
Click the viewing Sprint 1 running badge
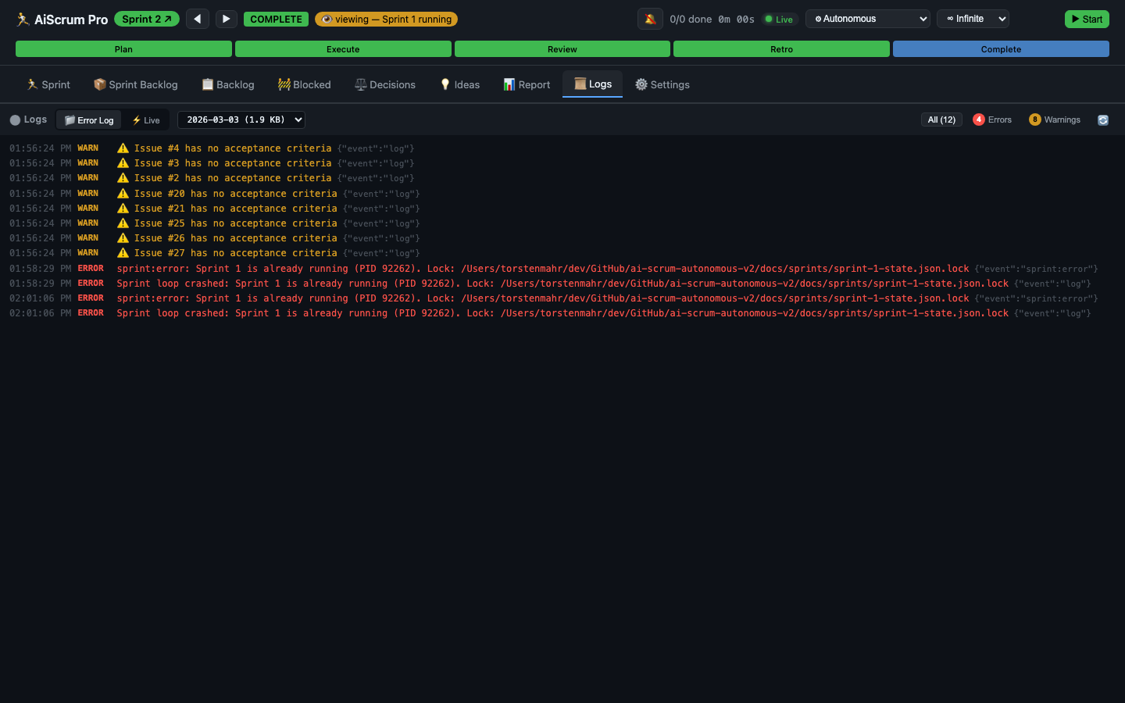[x=386, y=19]
